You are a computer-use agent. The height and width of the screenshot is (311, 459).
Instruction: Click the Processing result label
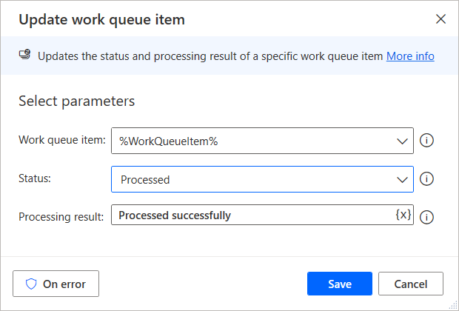click(x=61, y=217)
